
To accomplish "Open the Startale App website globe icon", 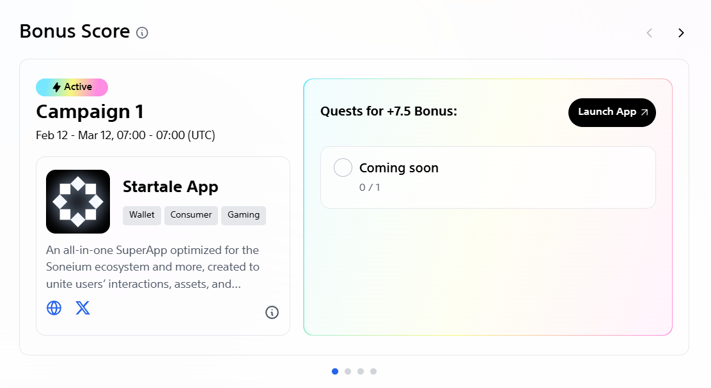I will (54, 308).
